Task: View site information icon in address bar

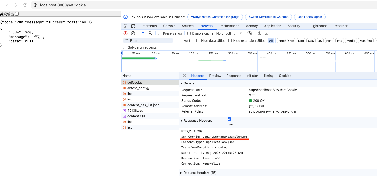Action: (x=35, y=5)
